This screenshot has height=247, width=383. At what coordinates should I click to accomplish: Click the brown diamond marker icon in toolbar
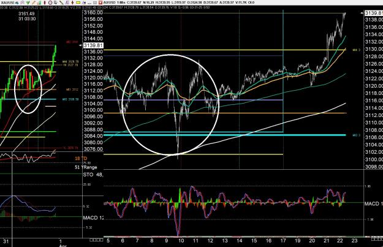(x=73, y=2)
